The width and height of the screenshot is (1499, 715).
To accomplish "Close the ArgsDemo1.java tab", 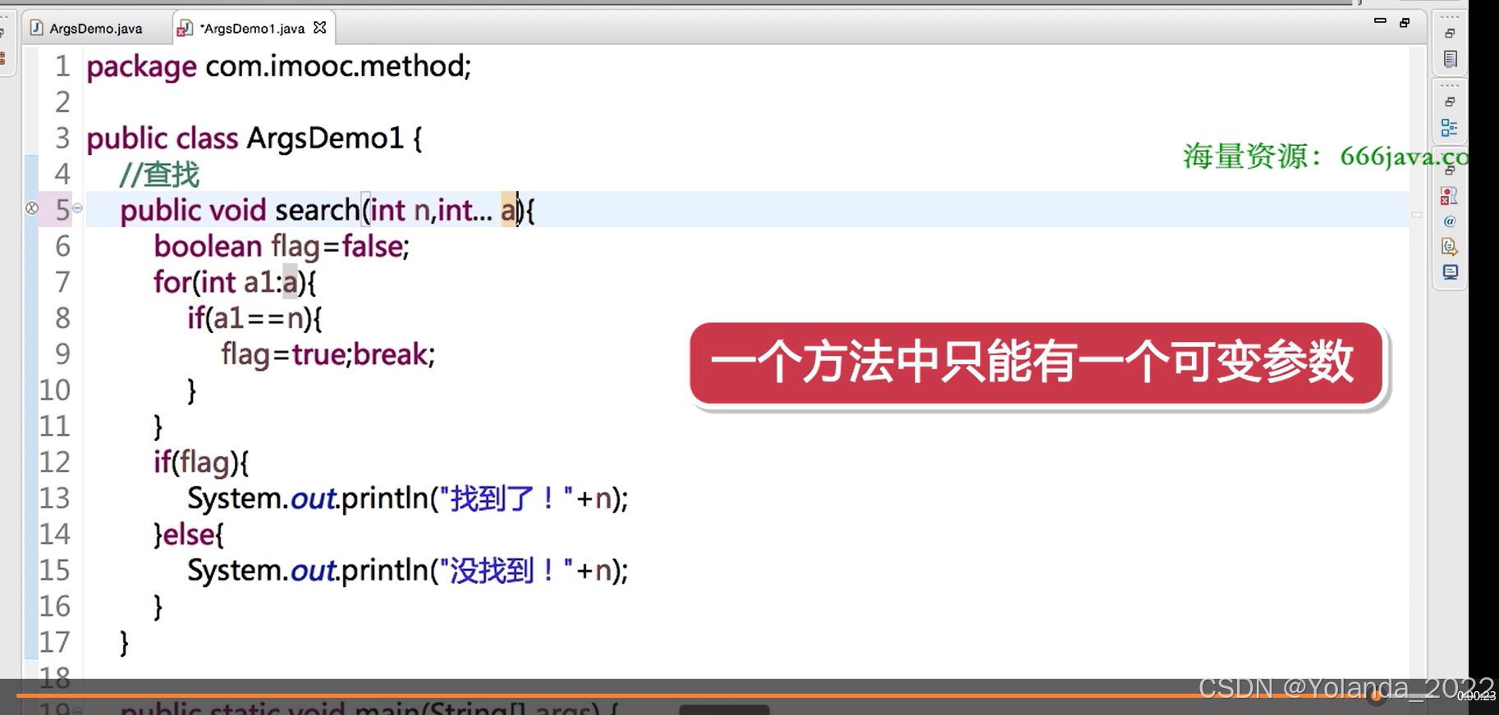I will click(319, 28).
